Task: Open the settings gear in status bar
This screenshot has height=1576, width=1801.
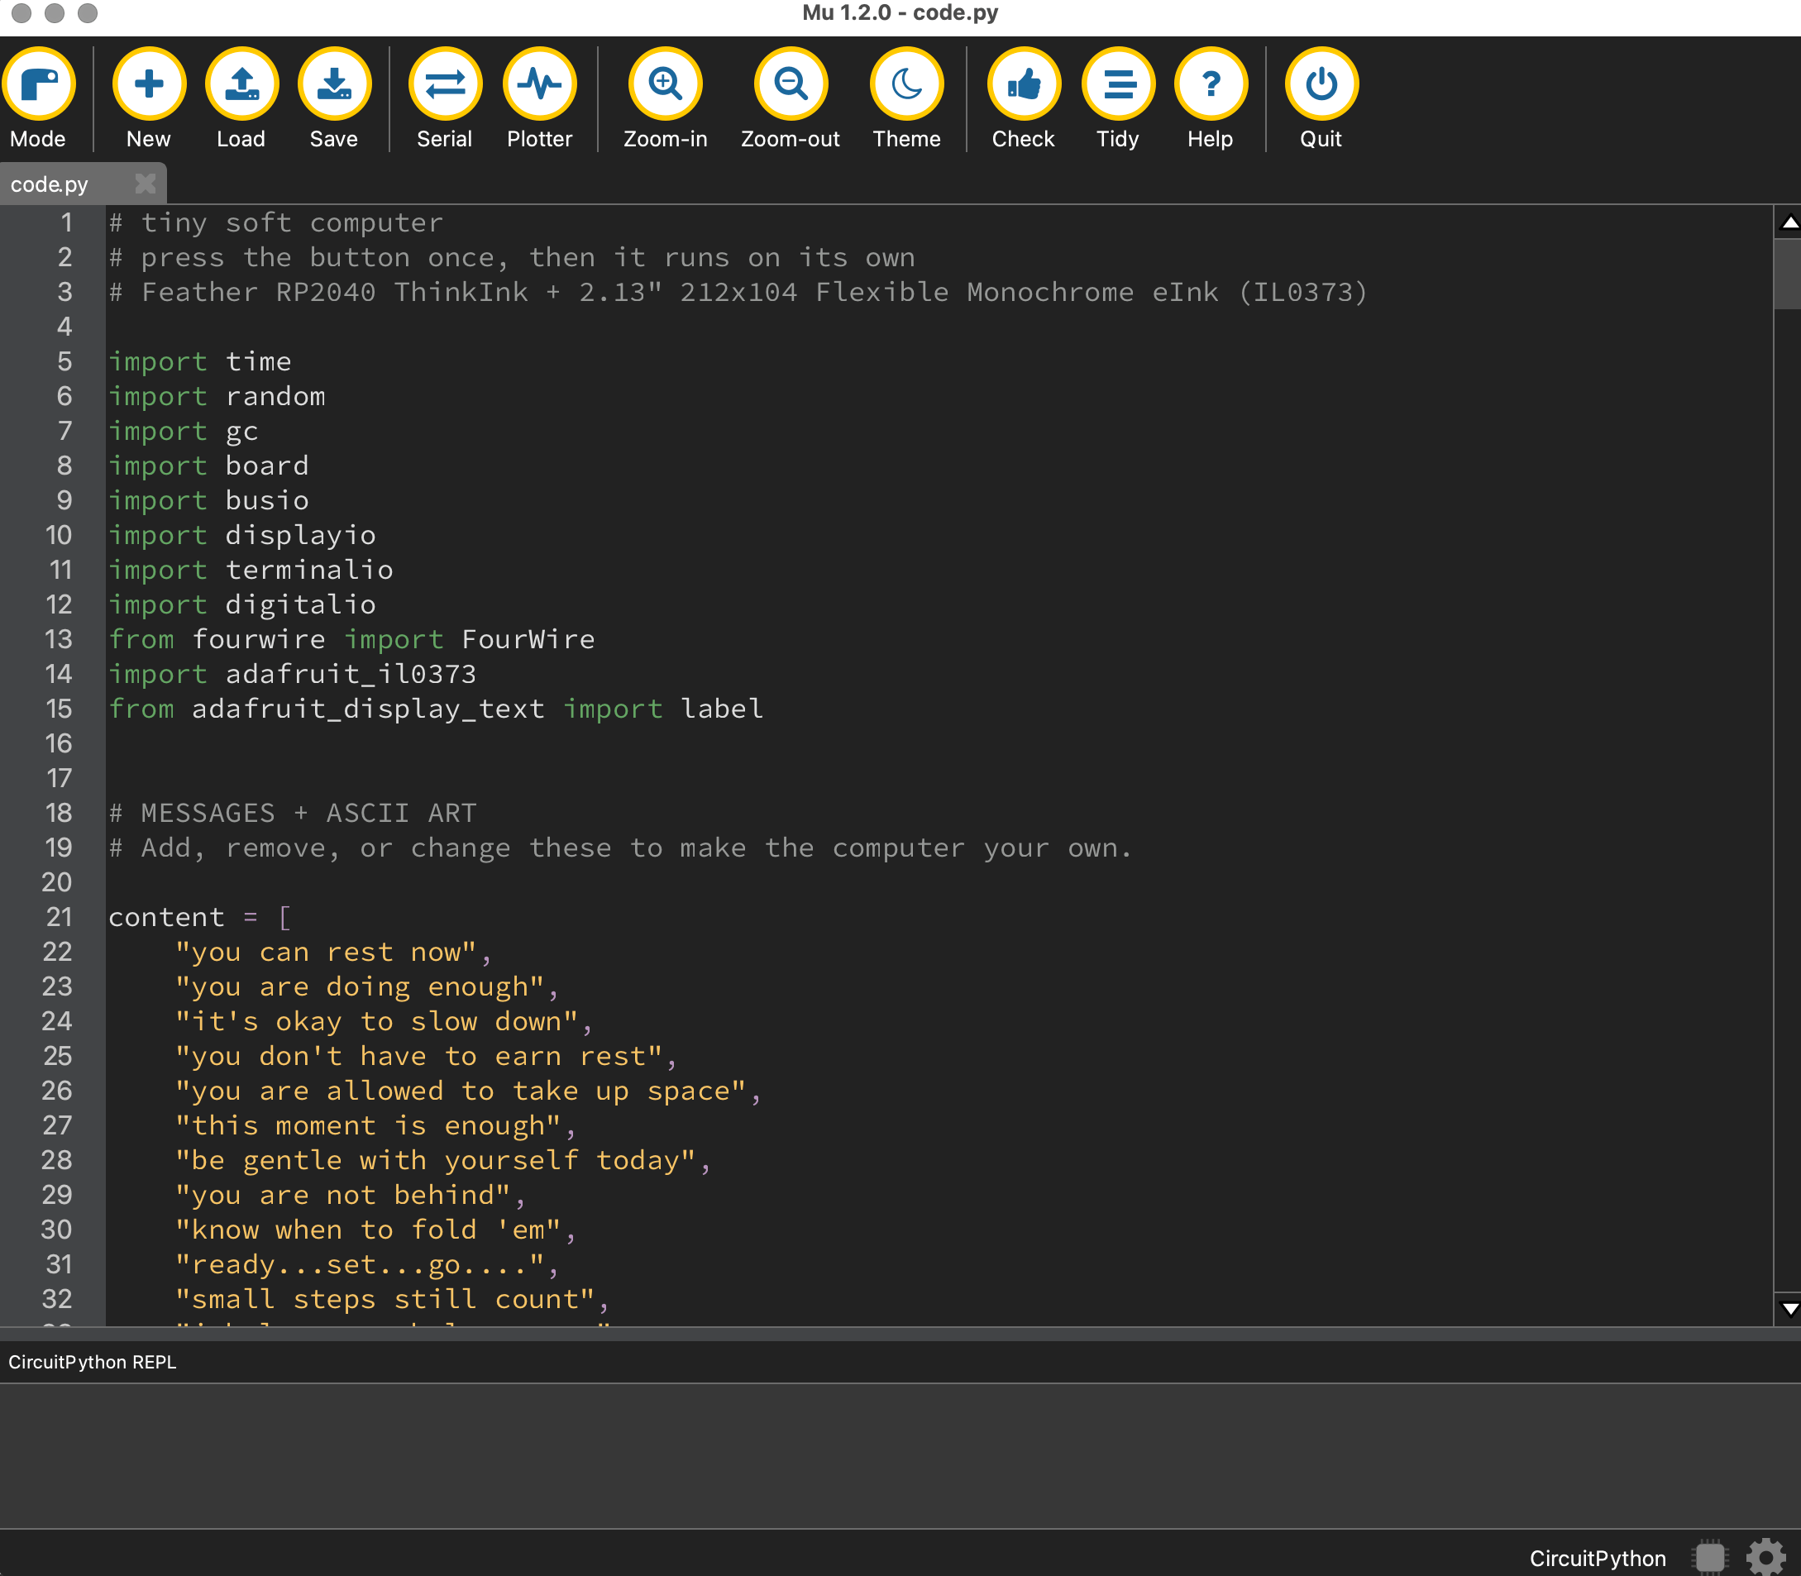Action: tap(1765, 1558)
